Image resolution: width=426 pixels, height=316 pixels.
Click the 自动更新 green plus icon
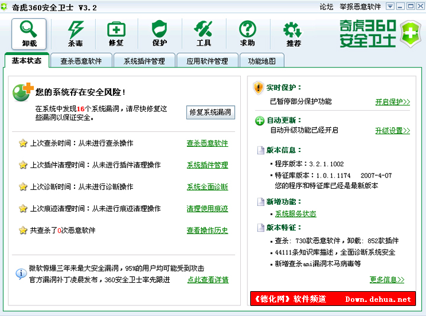260,121
